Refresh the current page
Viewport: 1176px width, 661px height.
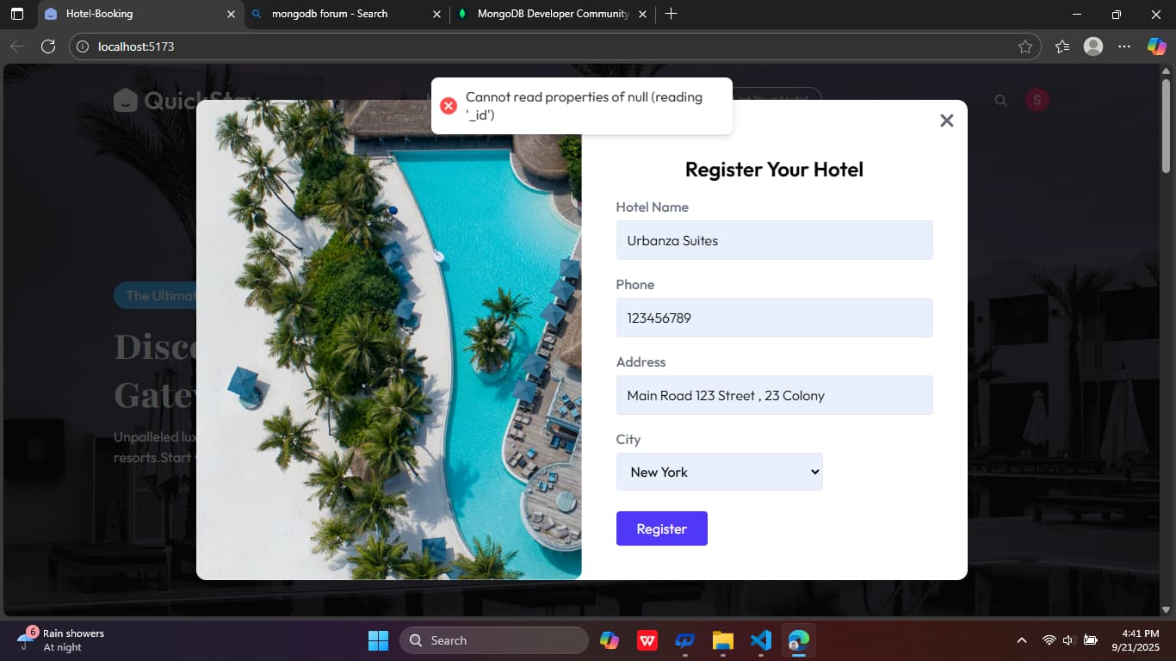click(x=48, y=46)
